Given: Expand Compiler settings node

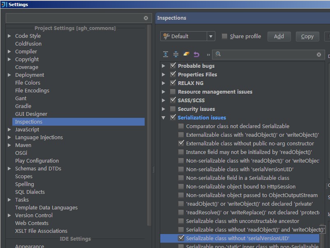Looking at the screenshot, I should tap(9, 52).
